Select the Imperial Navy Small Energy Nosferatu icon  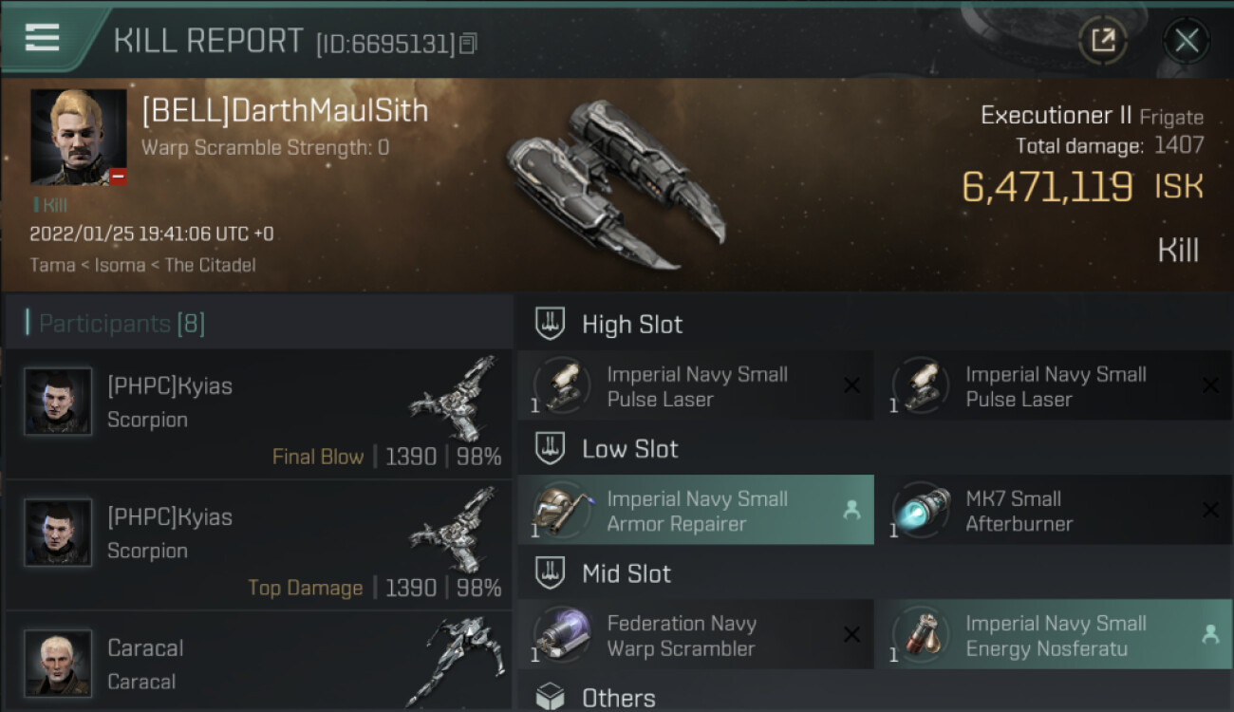coord(922,635)
